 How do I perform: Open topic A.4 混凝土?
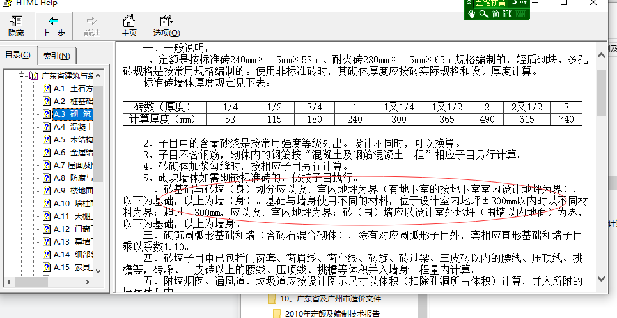(x=73, y=126)
